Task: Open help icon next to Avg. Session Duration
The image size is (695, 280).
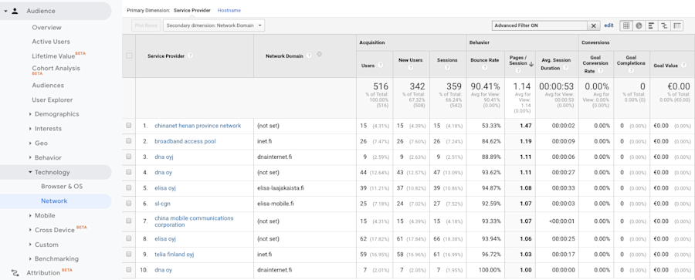Action: click(x=564, y=68)
